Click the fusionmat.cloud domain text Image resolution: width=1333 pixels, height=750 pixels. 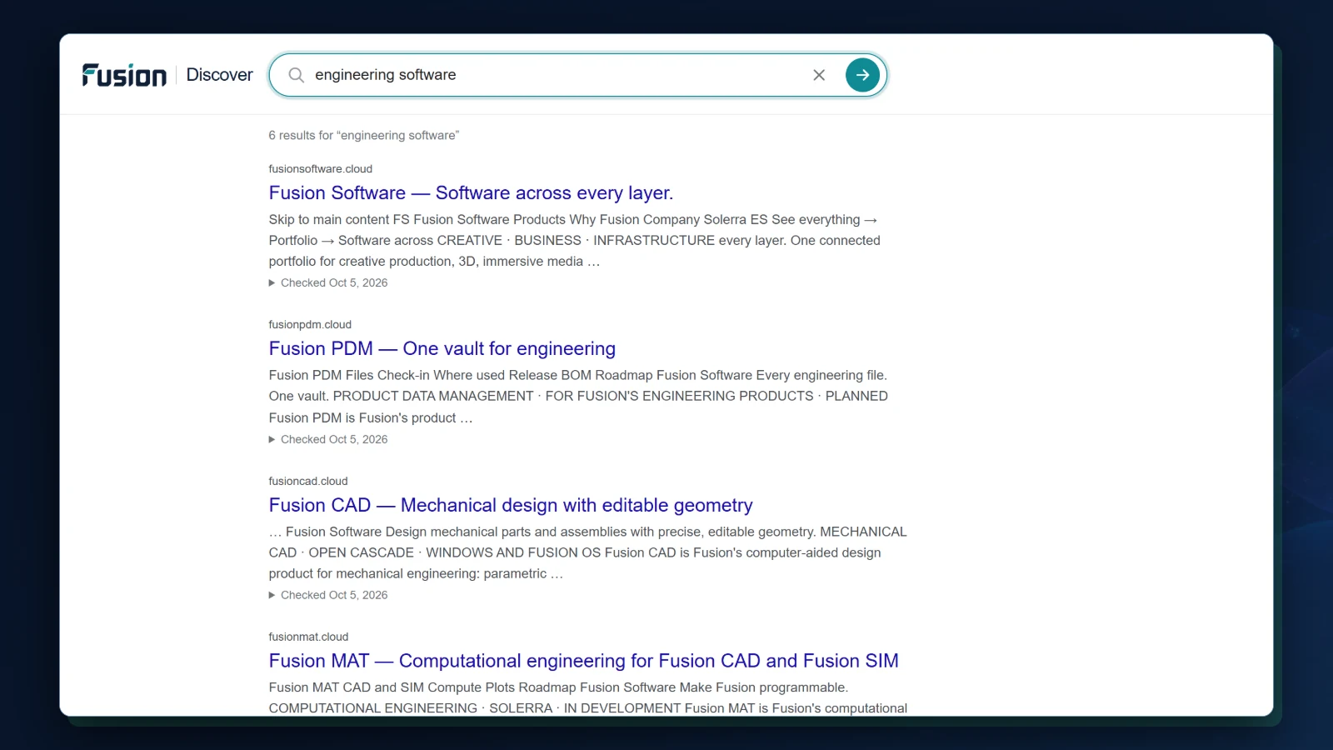point(308,637)
